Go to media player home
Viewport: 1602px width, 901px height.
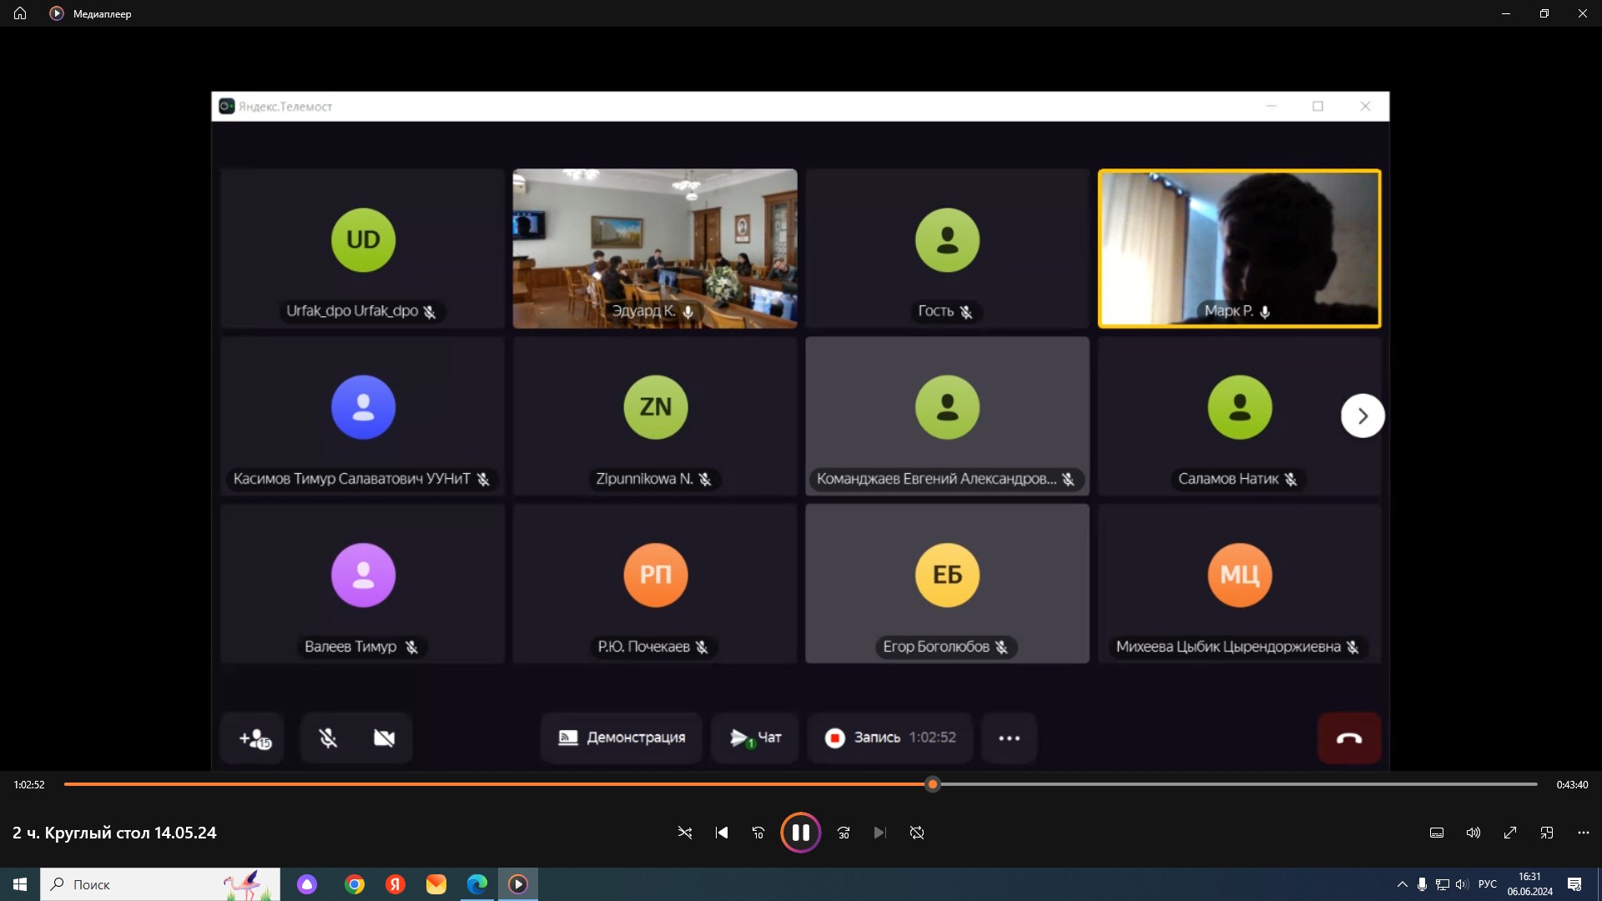click(x=20, y=13)
